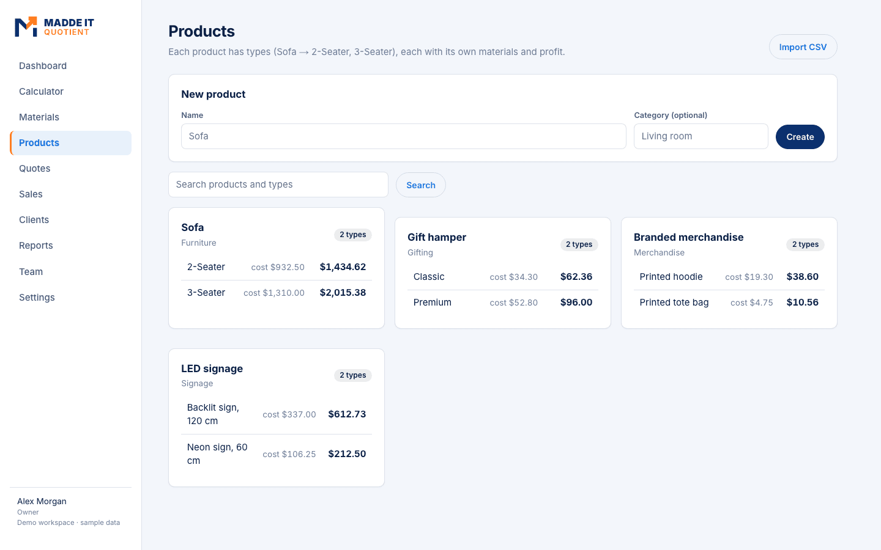Select the Printed tote bag type
Image resolution: width=881 pixels, height=550 pixels.
(729, 302)
